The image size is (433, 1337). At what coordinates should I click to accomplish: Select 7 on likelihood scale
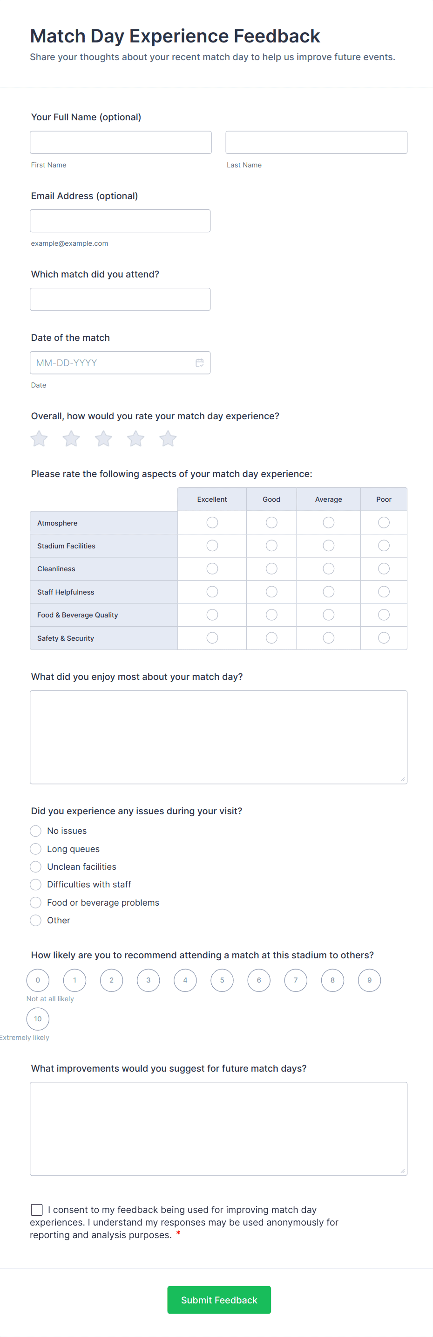[296, 980]
